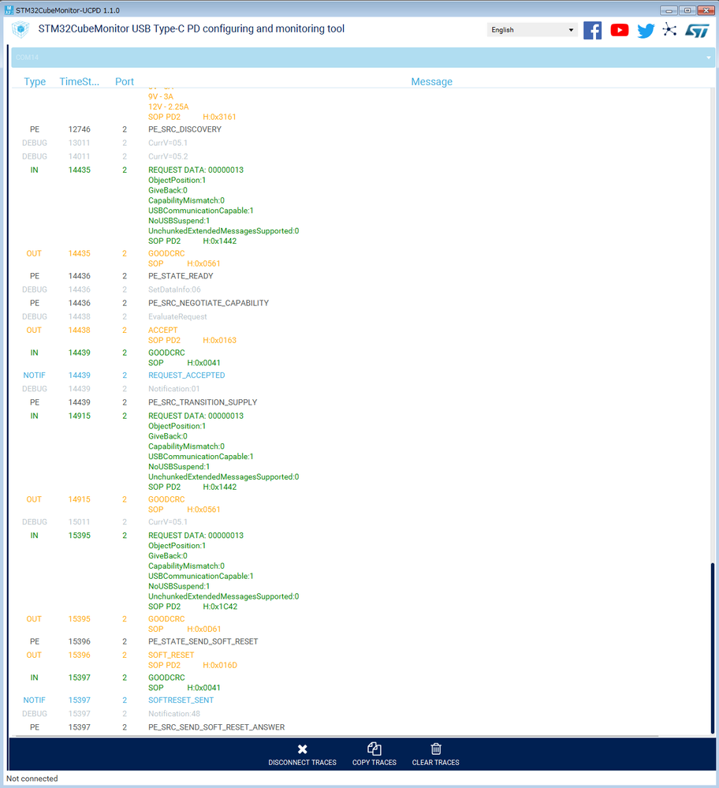The width and height of the screenshot is (719, 788).
Task: Click the header value H:0x3161
Action: pos(219,117)
